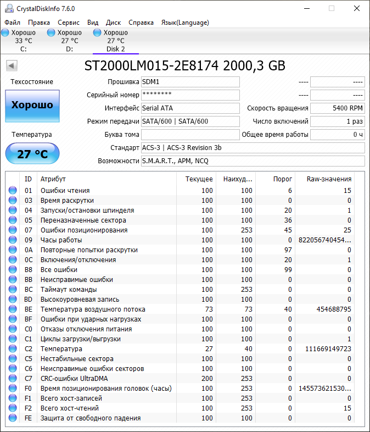Switch to the C: disk tab
The height and width of the screenshot is (432, 370).
(24, 41)
